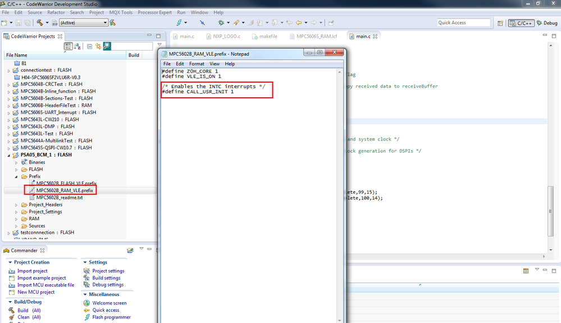Click the Open Perspective toolbar icon

click(500, 23)
